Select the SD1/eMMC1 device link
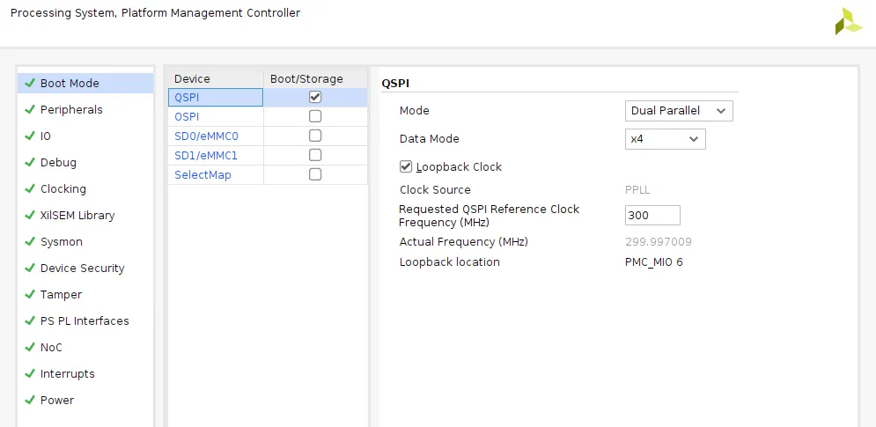This screenshot has width=876, height=427. tap(206, 155)
